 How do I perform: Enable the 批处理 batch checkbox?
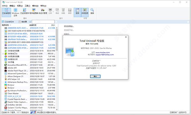click(20, 22)
